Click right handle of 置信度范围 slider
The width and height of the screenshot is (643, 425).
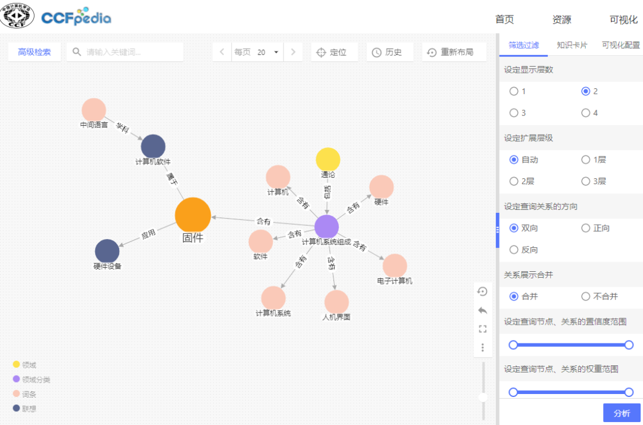[x=629, y=345]
